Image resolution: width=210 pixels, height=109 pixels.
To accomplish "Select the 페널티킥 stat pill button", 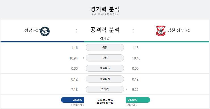I will 105,79.
